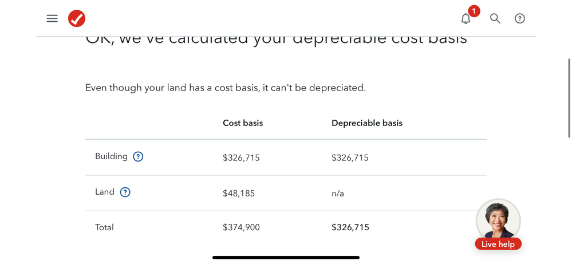
Task: Select the Land cost basis $48,185
Action: [239, 193]
